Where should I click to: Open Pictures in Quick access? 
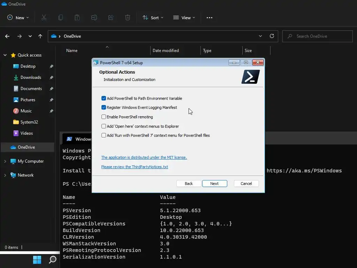pos(28,100)
